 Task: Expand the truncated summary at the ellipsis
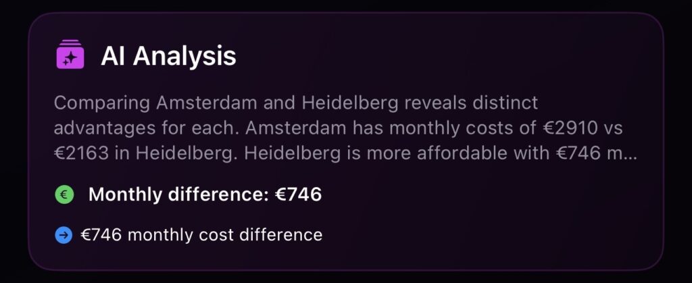click(x=631, y=153)
